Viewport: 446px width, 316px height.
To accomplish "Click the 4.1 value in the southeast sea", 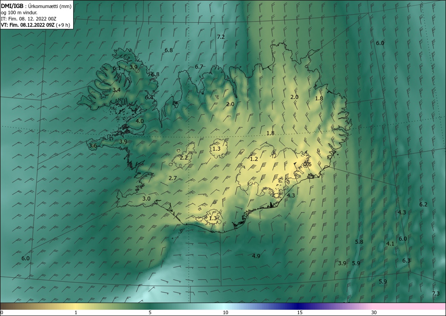I will point(390,243).
